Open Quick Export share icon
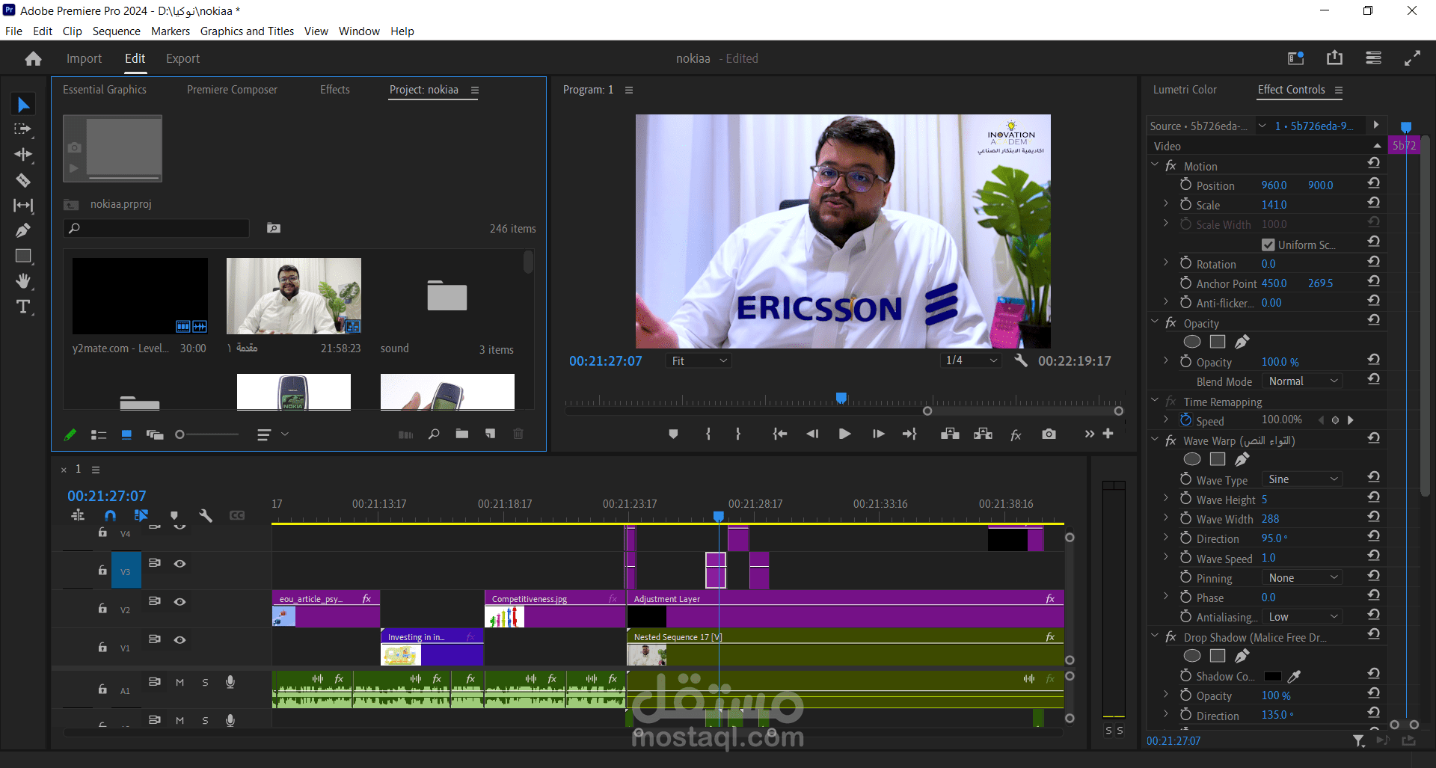Screen dimensions: 1436x768 1334,58
